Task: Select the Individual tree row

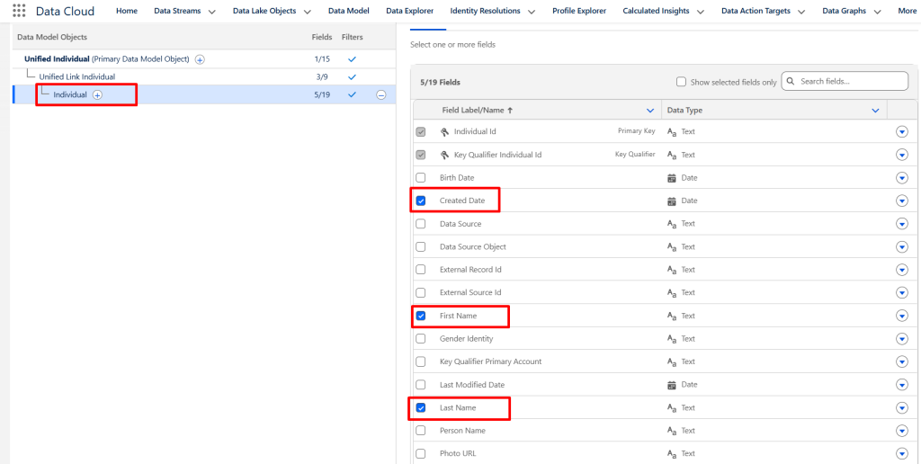Action: (203, 94)
